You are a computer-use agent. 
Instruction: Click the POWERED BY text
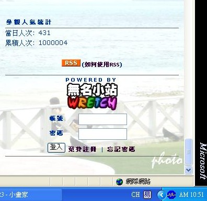tap(91, 80)
